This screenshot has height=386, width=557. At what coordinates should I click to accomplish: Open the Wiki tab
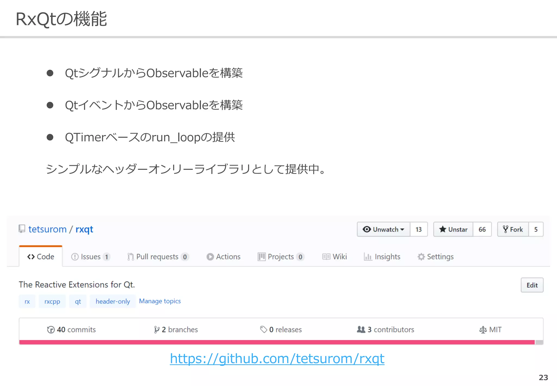click(335, 257)
